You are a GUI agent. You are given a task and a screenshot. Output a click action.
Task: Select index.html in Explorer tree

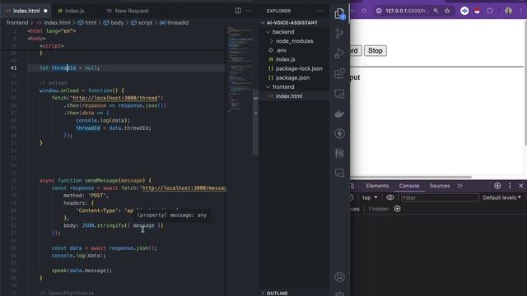click(289, 96)
